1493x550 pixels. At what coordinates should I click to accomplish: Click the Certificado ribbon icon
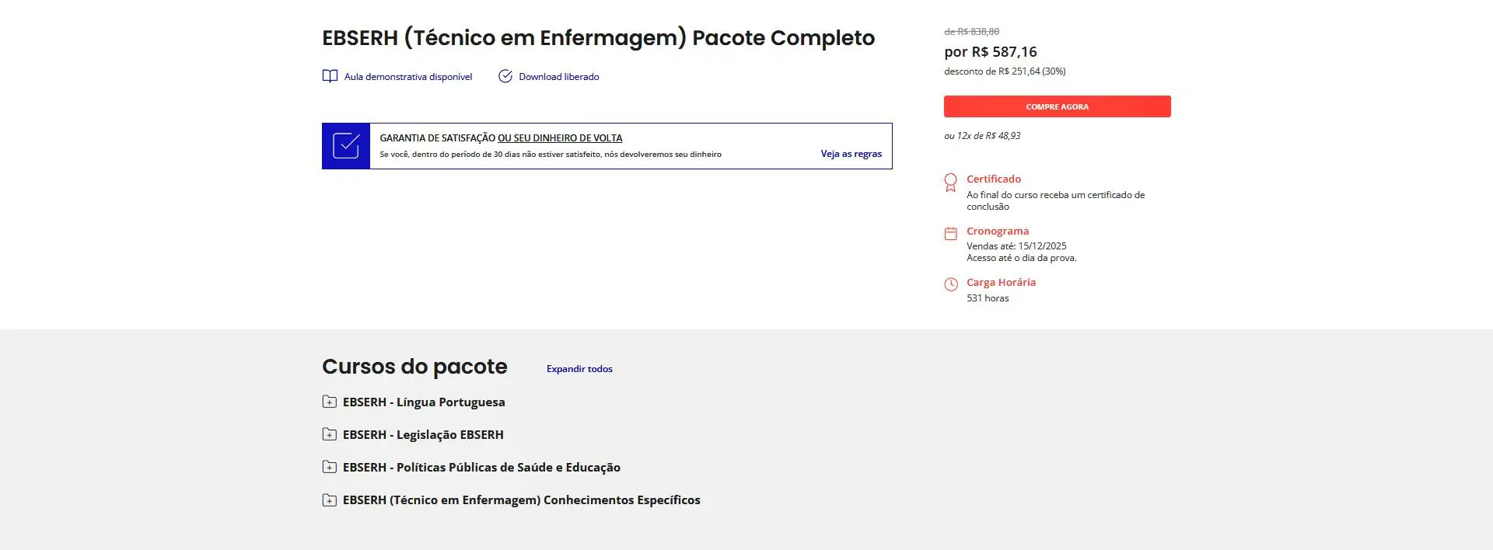pyautogui.click(x=950, y=183)
